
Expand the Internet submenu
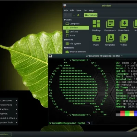point(9,114)
